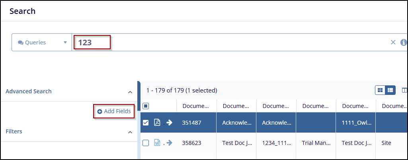This screenshot has height=160, width=408.
Task: Click the Word file icon on document 358623
Action: click(x=157, y=143)
